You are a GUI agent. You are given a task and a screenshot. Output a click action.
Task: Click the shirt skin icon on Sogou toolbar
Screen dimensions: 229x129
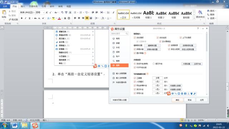tap(191, 94)
